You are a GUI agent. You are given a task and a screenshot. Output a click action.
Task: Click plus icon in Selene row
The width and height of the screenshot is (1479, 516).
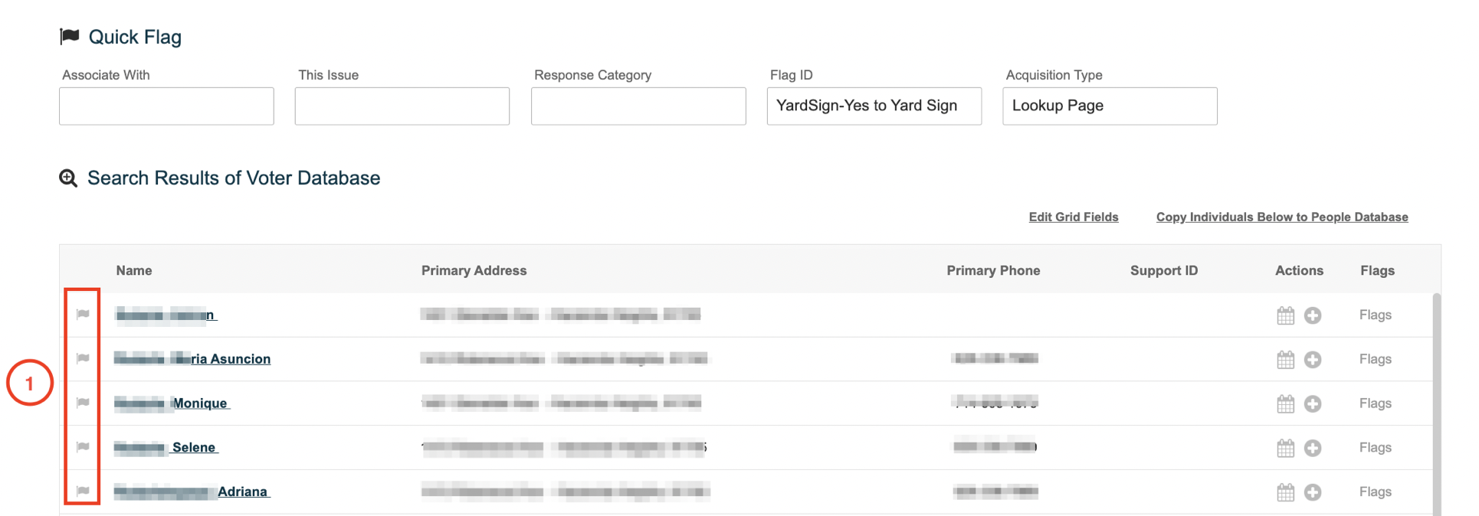click(1313, 448)
